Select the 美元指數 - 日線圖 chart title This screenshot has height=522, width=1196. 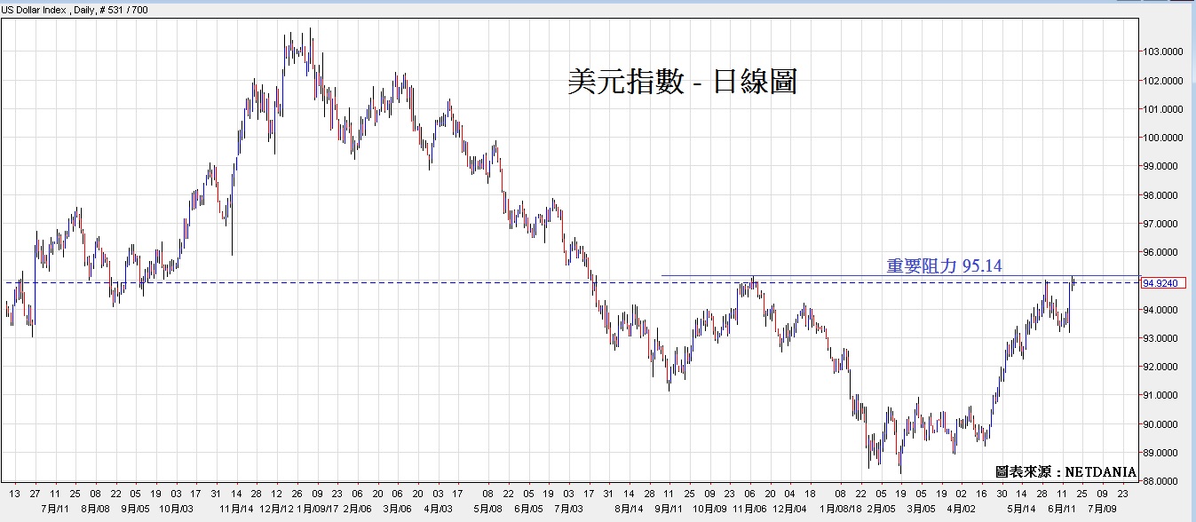(682, 83)
